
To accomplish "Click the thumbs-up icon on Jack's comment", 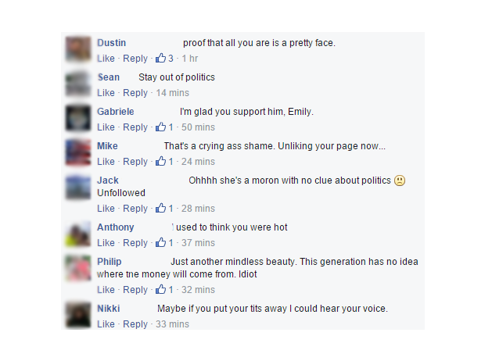I will coord(160,208).
